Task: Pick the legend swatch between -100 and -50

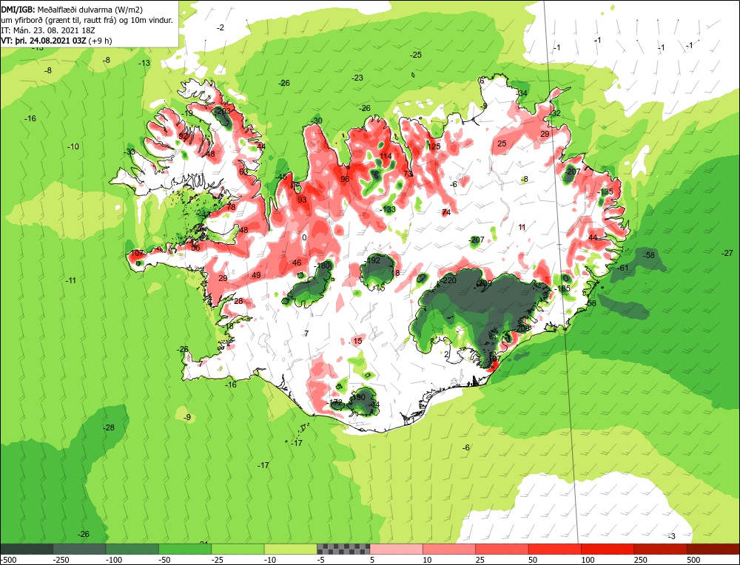Action: 132,549
